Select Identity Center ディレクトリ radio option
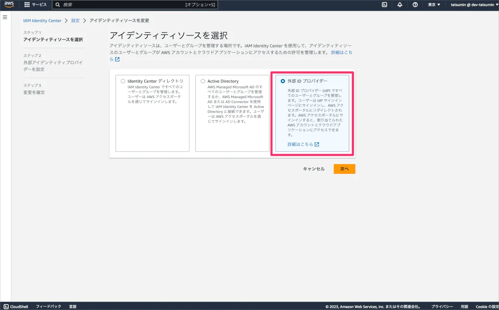Viewport: 499px width, 310px height. 123,81
